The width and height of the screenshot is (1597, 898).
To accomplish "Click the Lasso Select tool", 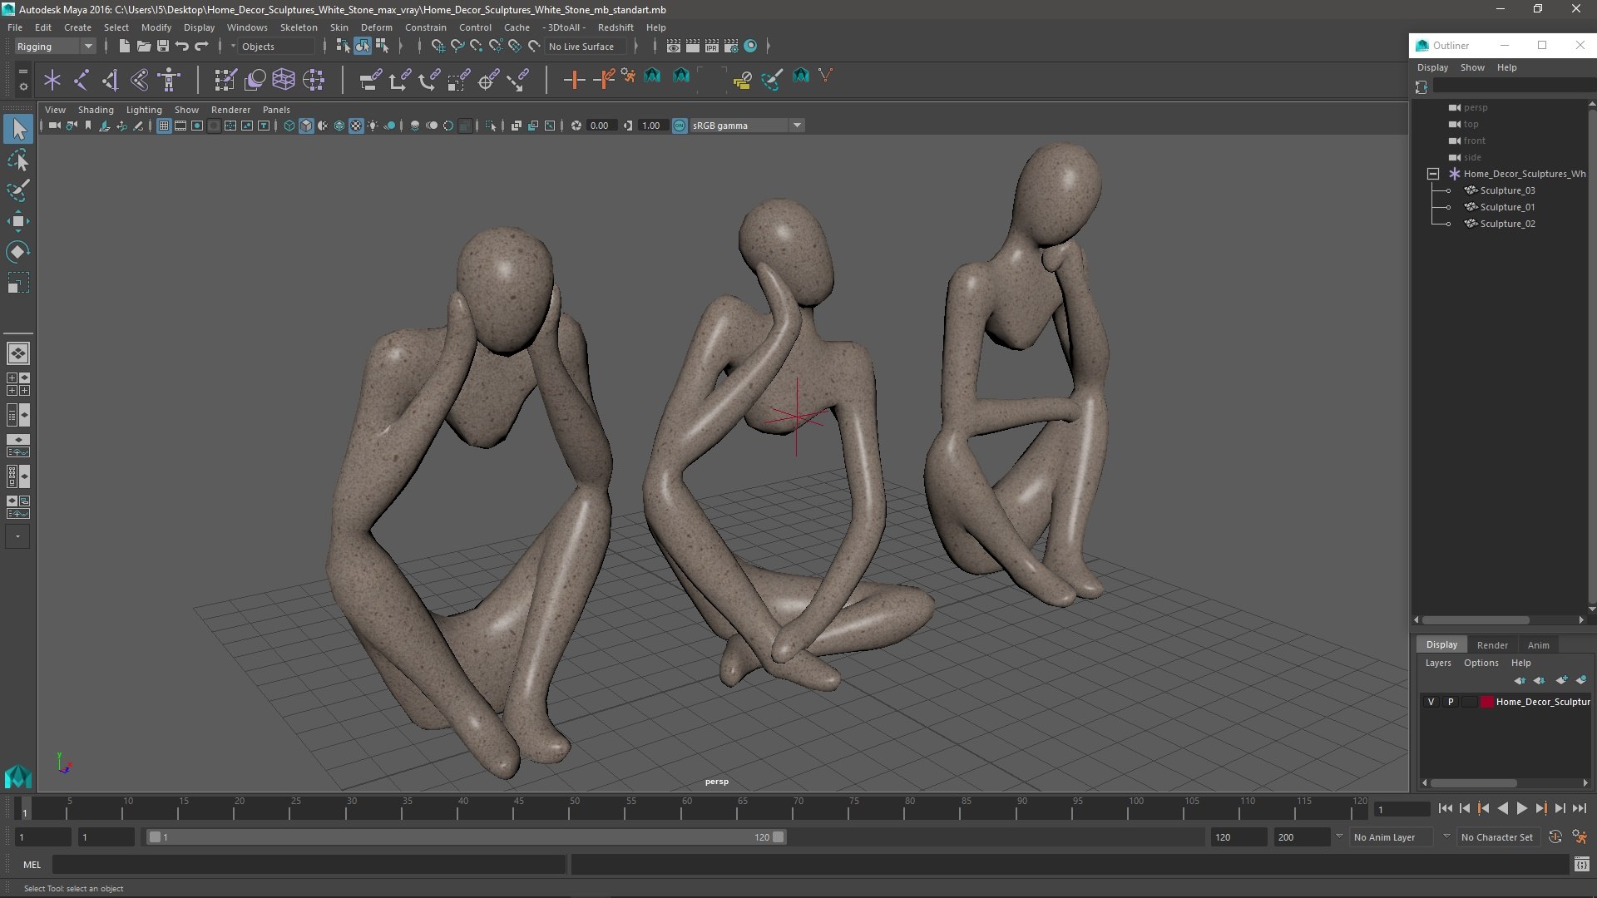I will tap(17, 160).
